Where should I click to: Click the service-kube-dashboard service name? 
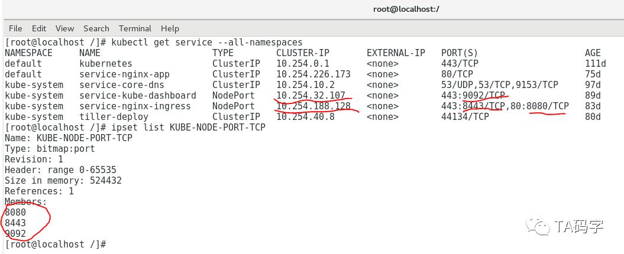pyautogui.click(x=138, y=96)
